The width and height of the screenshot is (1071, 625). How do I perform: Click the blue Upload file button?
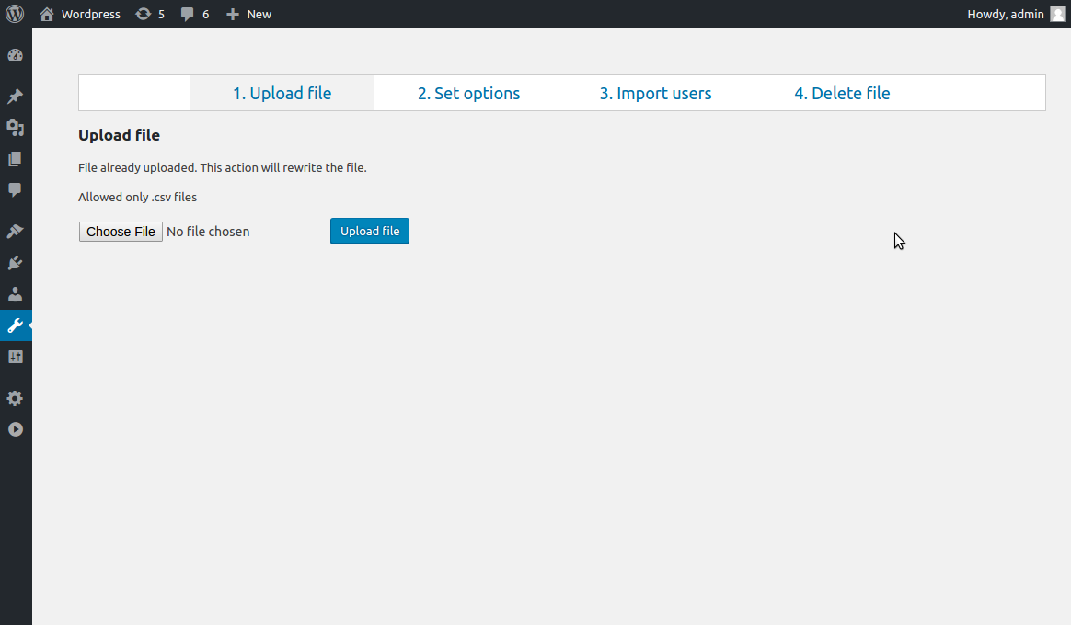pos(370,232)
